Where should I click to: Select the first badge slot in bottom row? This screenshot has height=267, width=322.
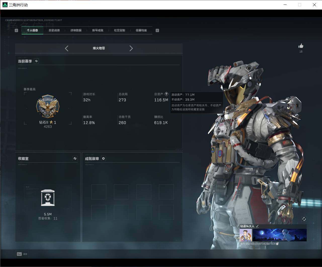[99, 212]
